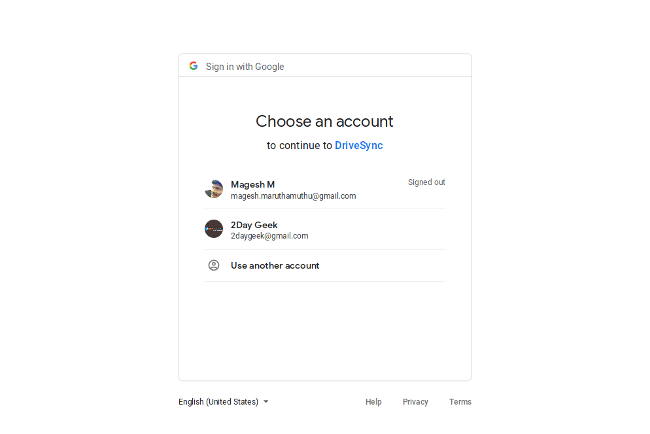Screen dimensions: 650x434
Task: Choose magesh.maruthamuthu@gmail.com email address
Action: [293, 196]
